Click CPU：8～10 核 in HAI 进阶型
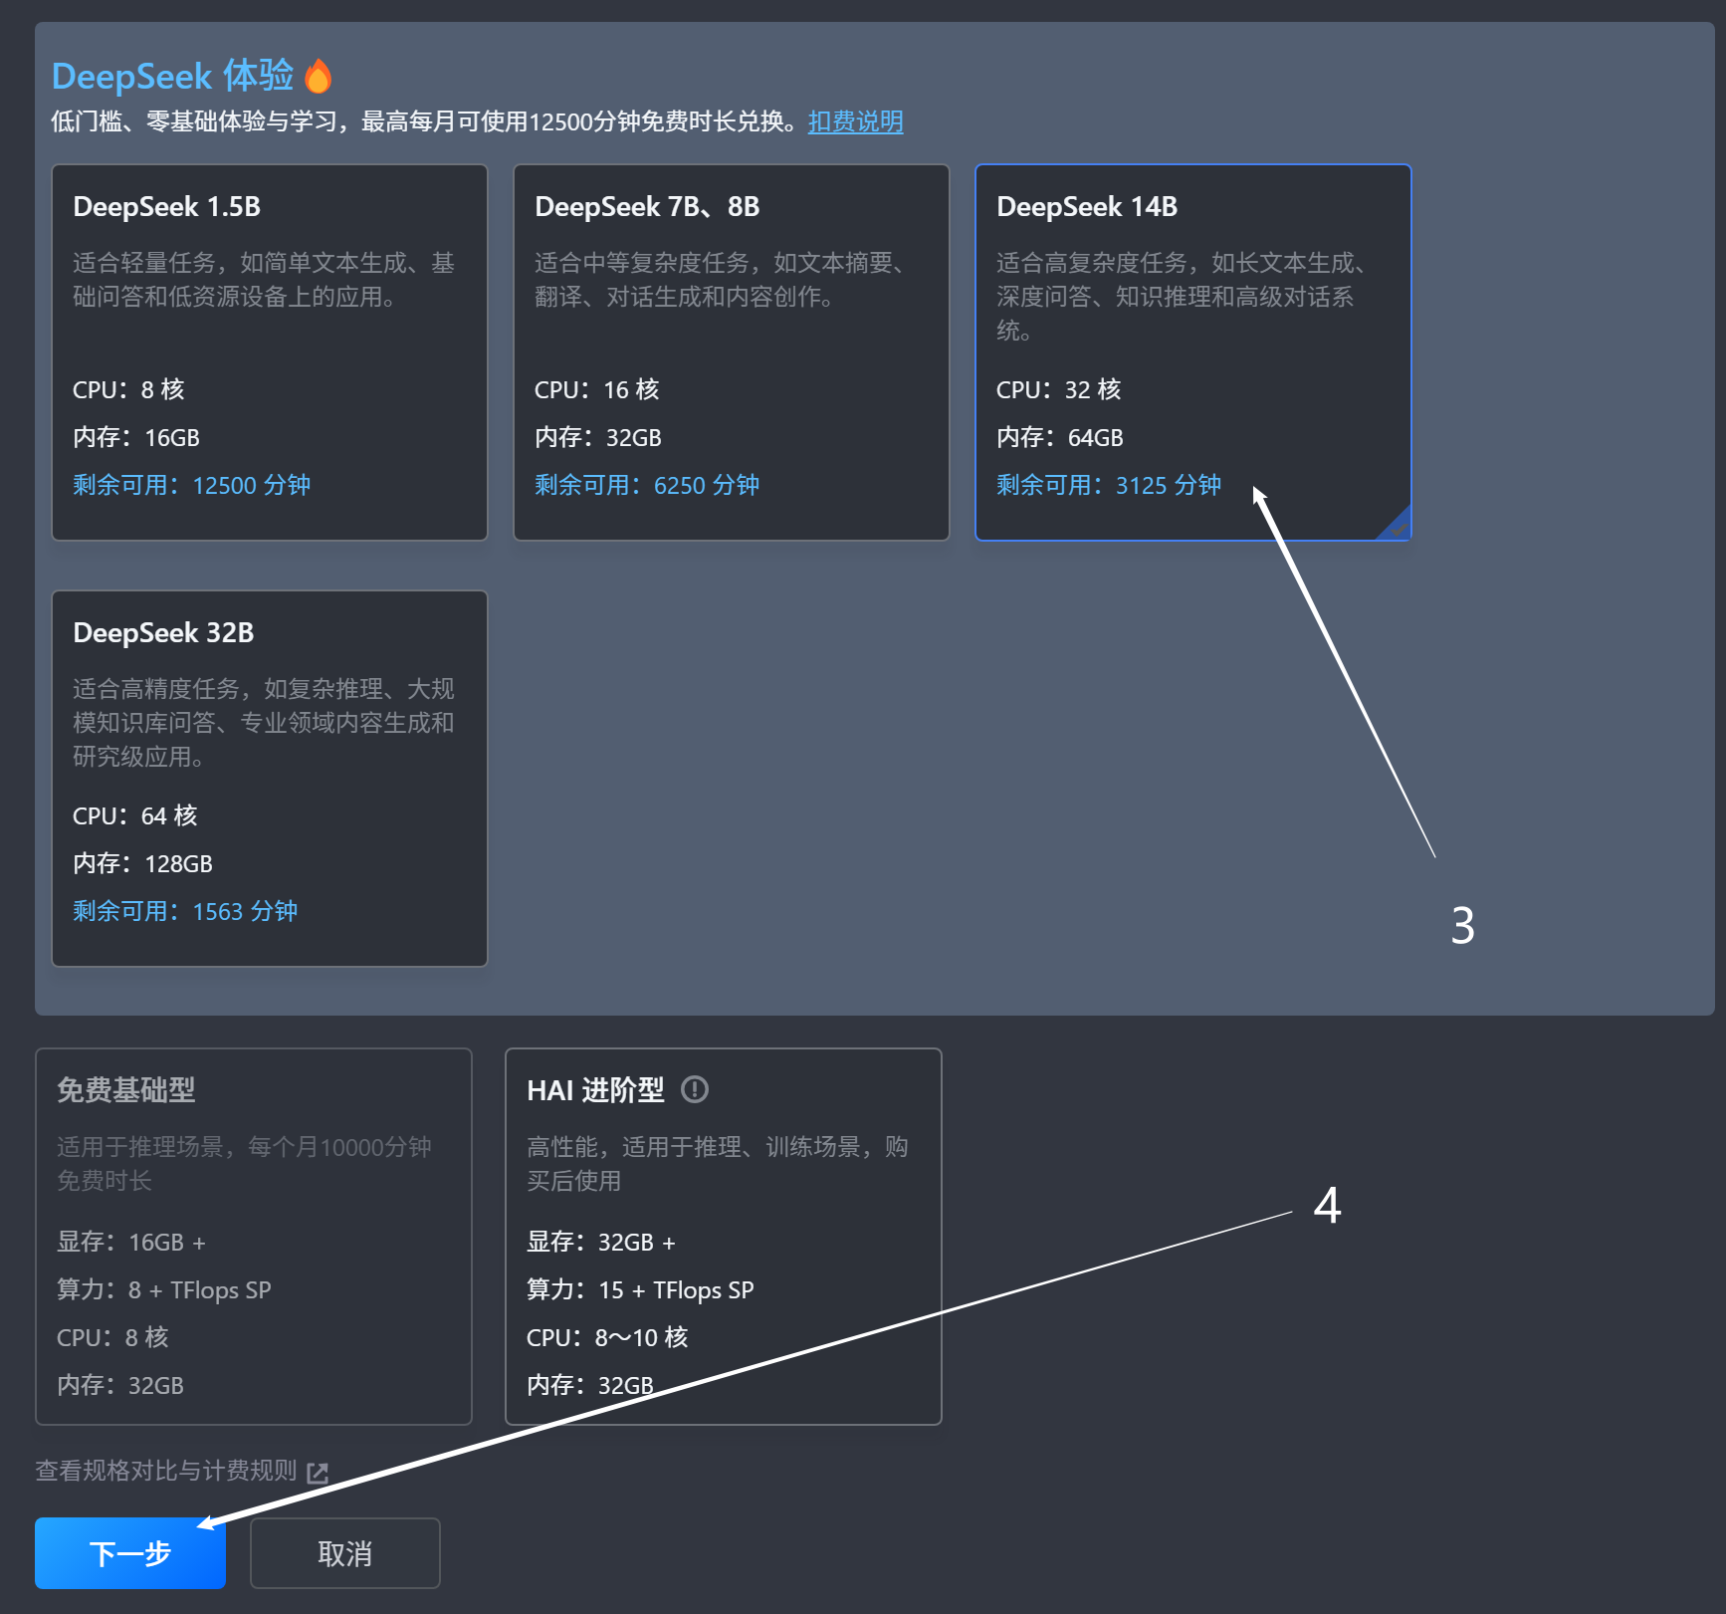The width and height of the screenshot is (1726, 1614). point(607,1337)
